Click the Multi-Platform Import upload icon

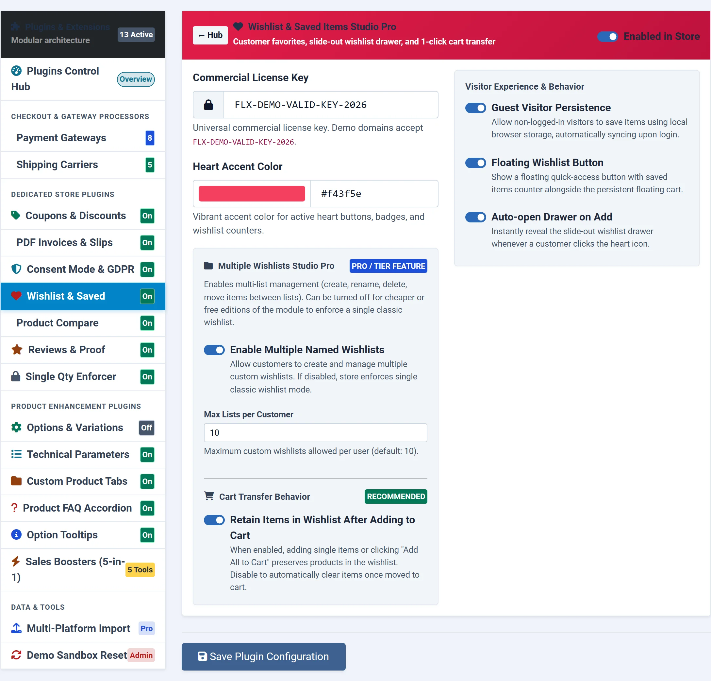click(16, 628)
